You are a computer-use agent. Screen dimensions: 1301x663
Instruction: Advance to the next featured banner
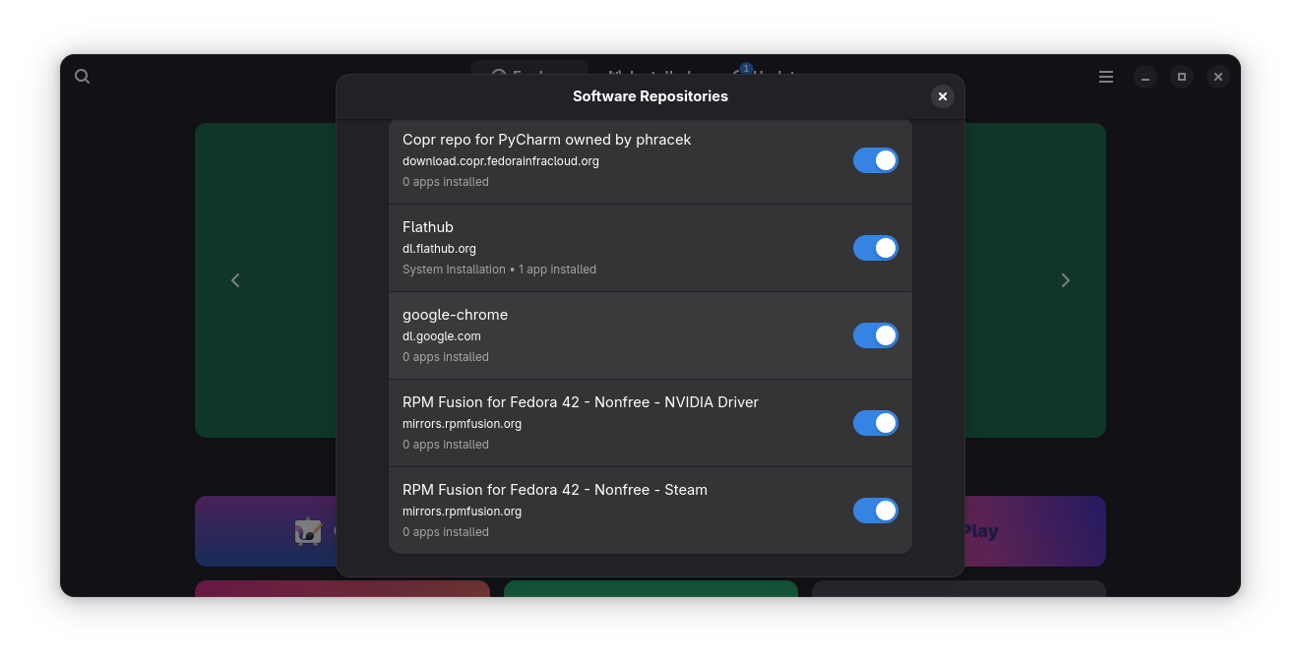point(1065,280)
